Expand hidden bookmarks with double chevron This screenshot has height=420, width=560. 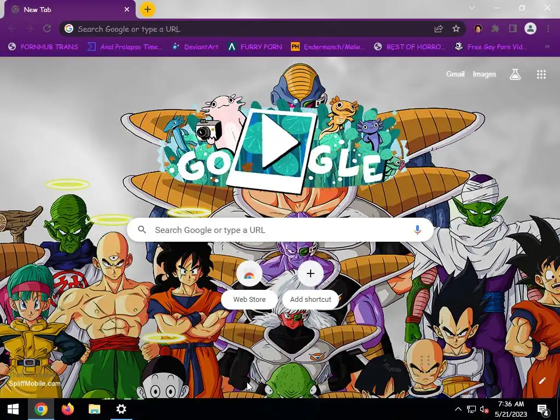coord(547,47)
